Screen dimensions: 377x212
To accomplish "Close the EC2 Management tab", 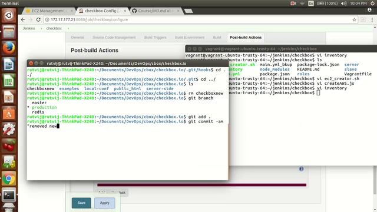I will click(72, 11).
